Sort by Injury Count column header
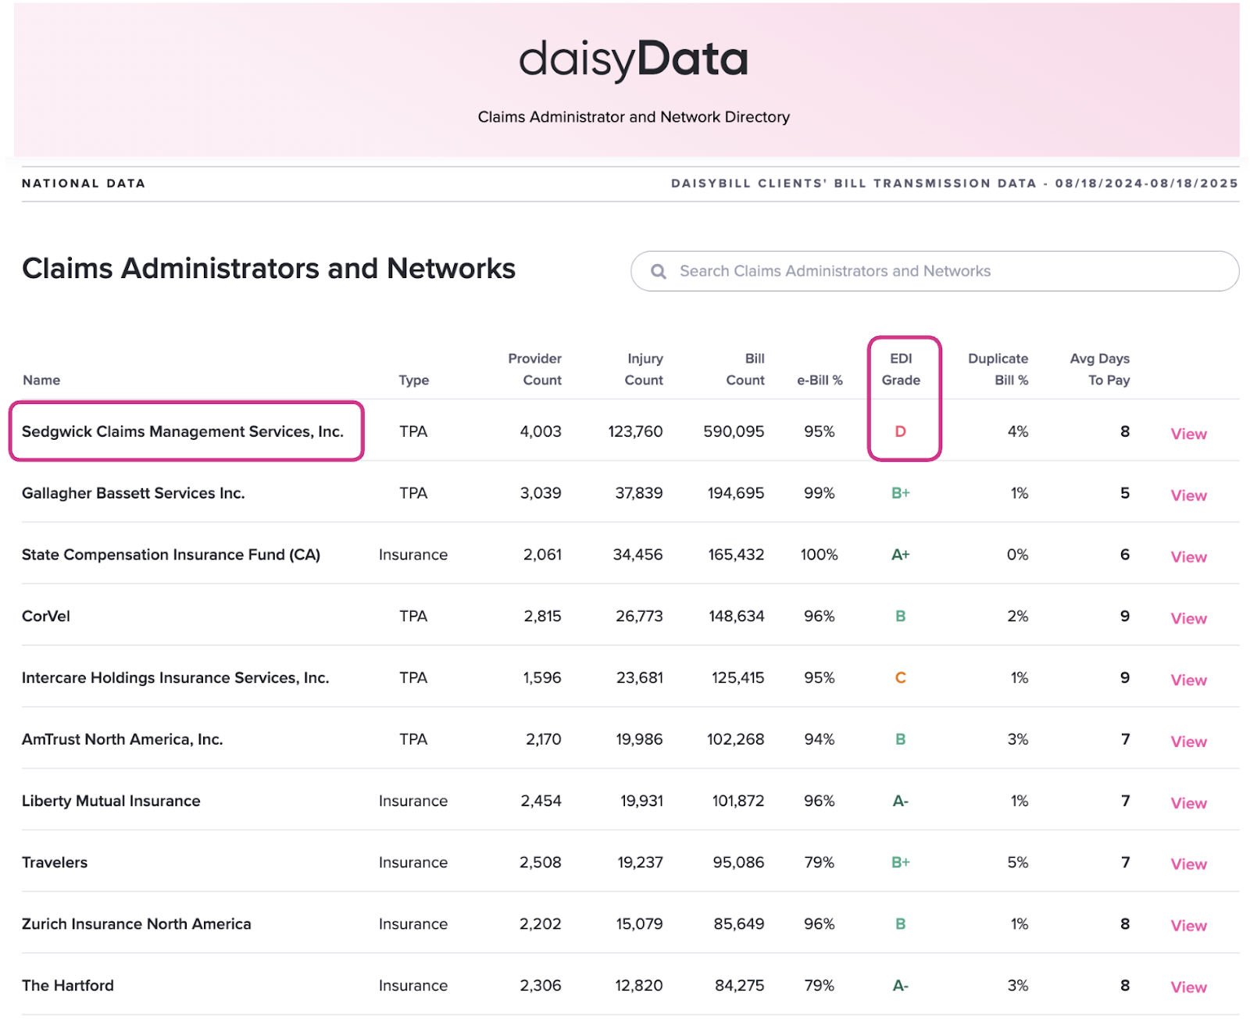The height and width of the screenshot is (1025, 1250). click(644, 370)
